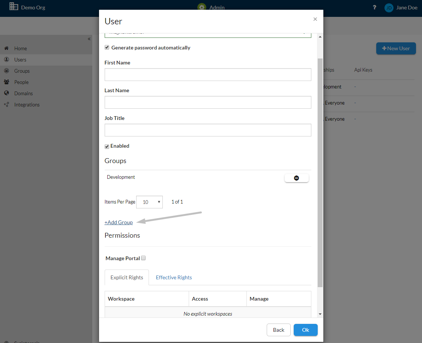Click the New User button
422x343 pixels.
[x=396, y=48]
